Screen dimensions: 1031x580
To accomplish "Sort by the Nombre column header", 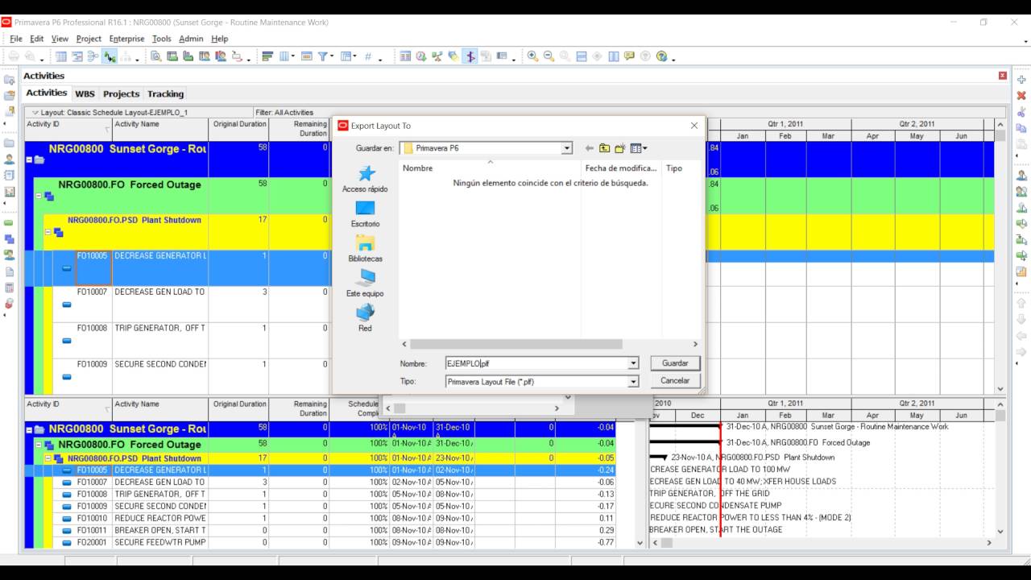I will pos(490,168).
